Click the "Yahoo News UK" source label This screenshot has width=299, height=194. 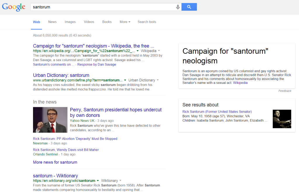(82, 121)
